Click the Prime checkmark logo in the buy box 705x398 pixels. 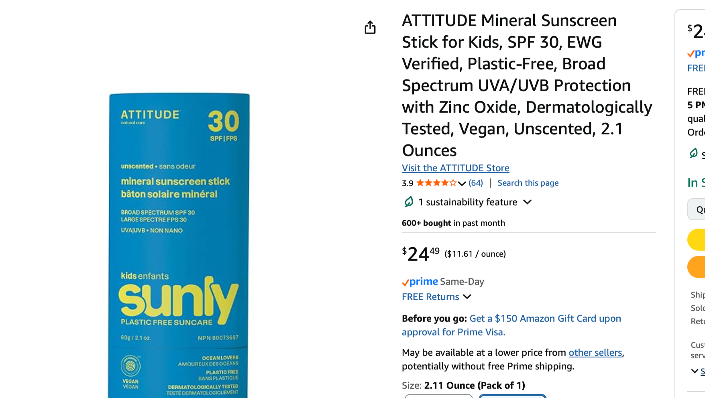pyautogui.click(x=696, y=53)
